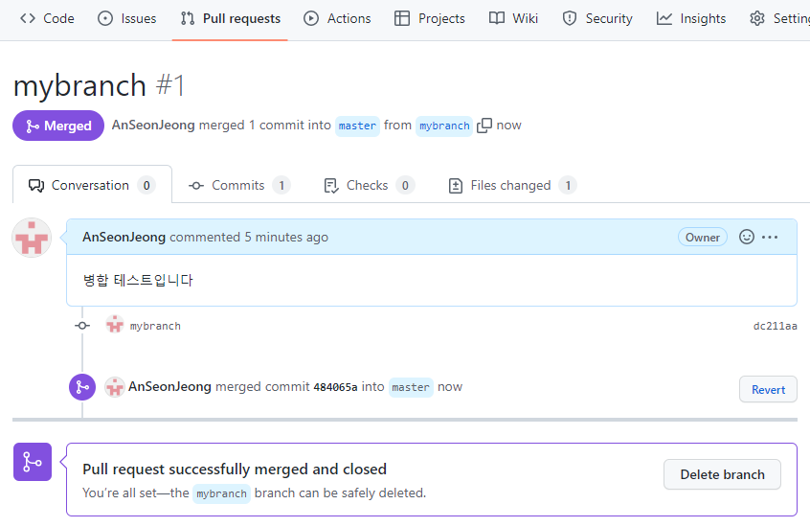Switch to the Projects tab
Image resolution: width=810 pixels, height=527 pixels.
[430, 18]
